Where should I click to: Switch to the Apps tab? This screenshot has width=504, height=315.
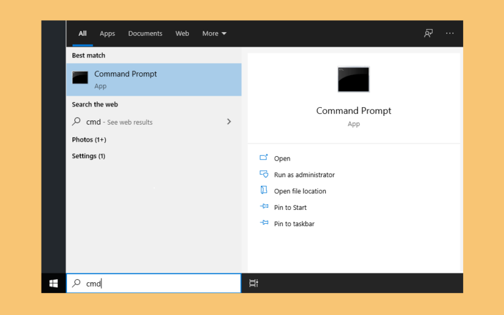tap(107, 33)
